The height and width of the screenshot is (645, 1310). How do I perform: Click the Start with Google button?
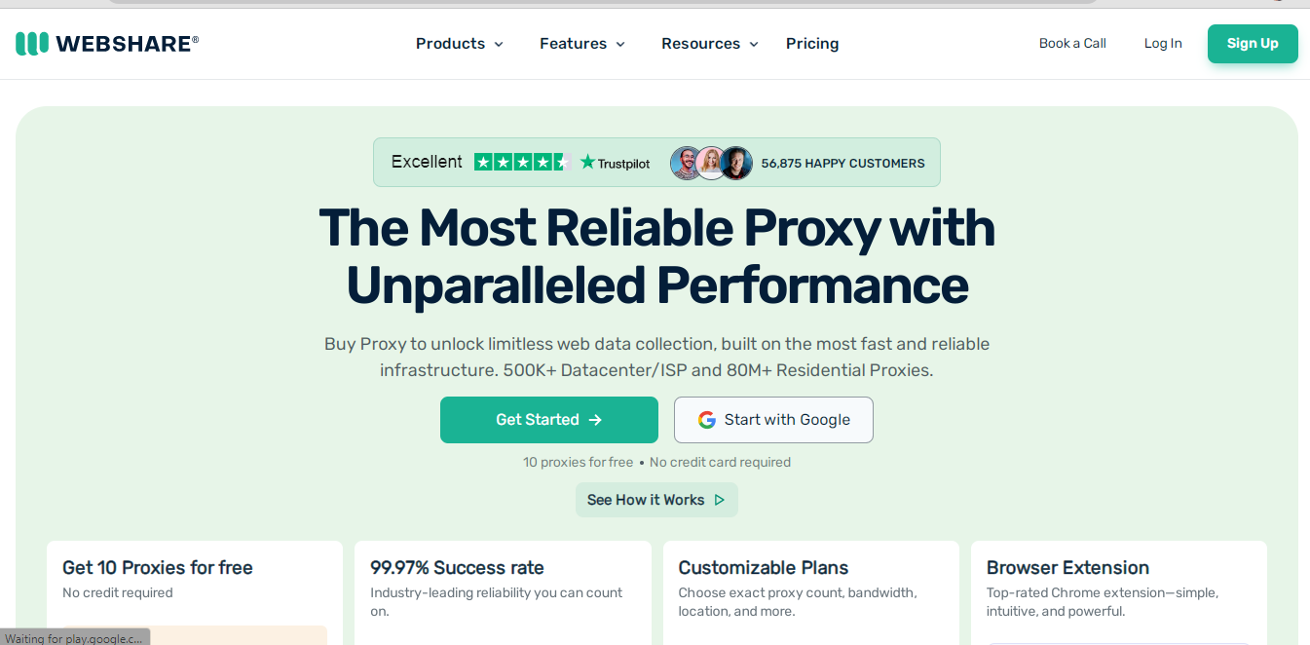tap(773, 420)
